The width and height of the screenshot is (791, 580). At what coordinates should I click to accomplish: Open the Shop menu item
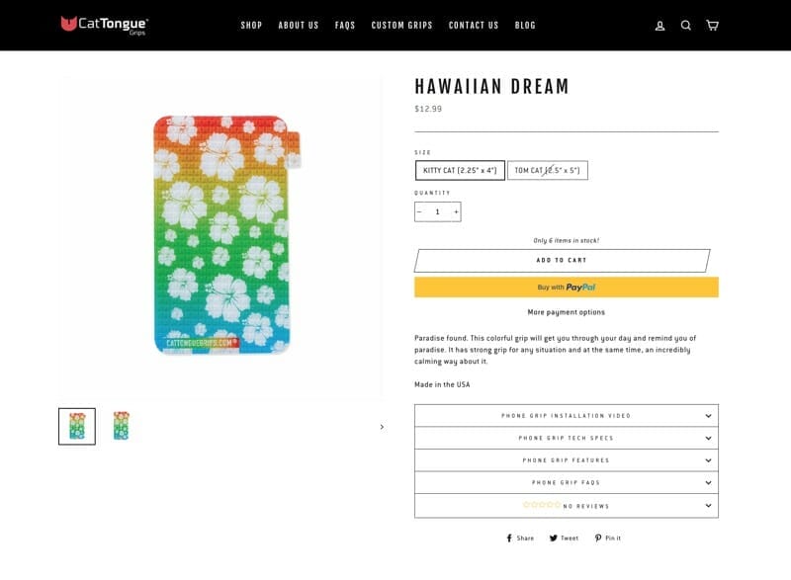[251, 26]
